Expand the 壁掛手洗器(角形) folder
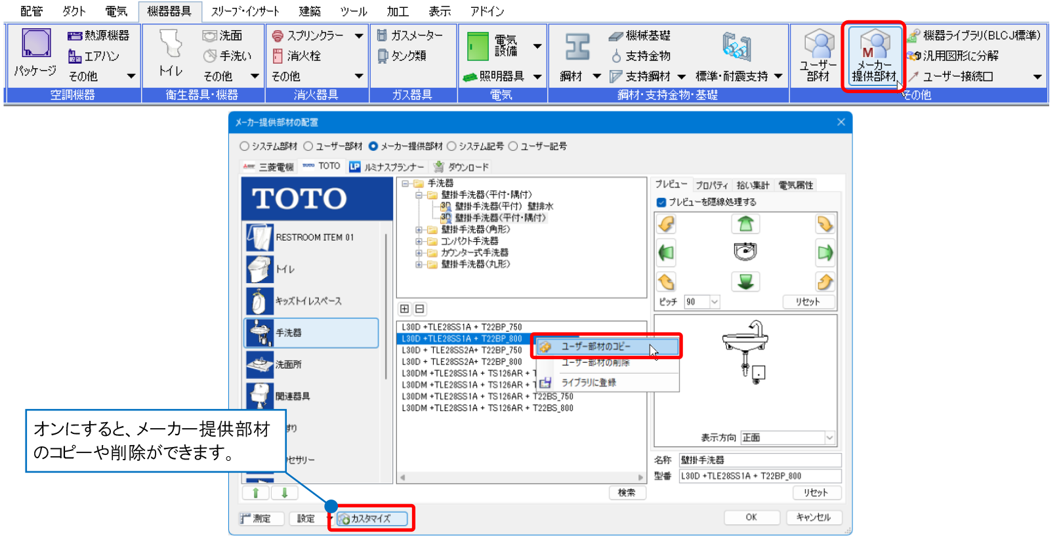Image resolution: width=1061 pixels, height=550 pixels. 419,230
